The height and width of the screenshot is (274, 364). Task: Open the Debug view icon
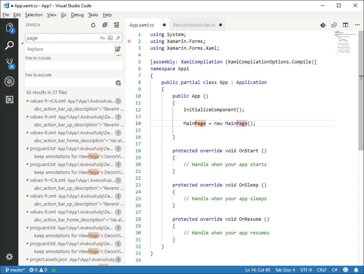click(x=9, y=82)
